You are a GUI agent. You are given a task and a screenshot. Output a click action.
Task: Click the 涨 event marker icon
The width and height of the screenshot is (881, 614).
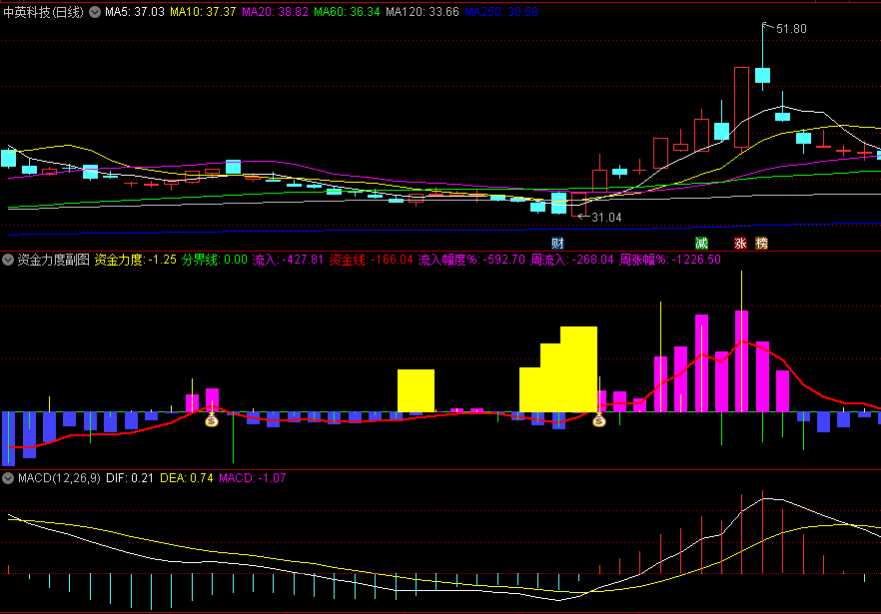[740, 244]
